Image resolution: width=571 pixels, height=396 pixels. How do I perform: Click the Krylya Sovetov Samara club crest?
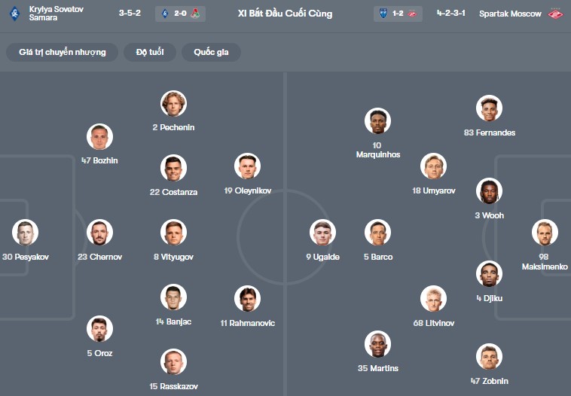14,14
